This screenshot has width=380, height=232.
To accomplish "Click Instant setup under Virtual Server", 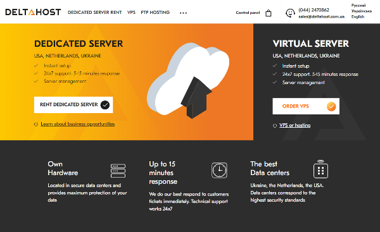I will pos(295,66).
